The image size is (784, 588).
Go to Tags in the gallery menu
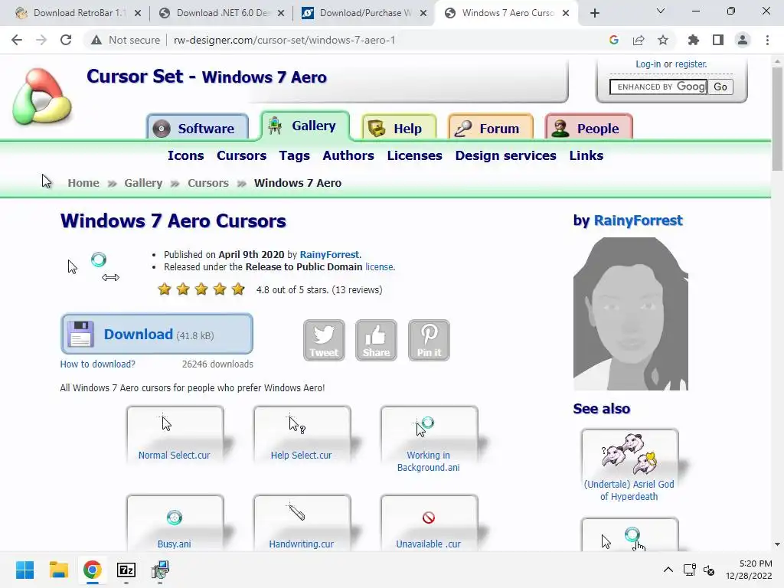[295, 155]
